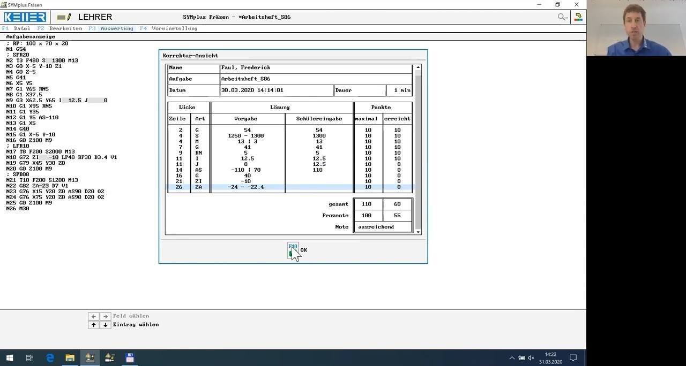Click the F10 OK button icon
686x366 pixels.
coord(293,250)
